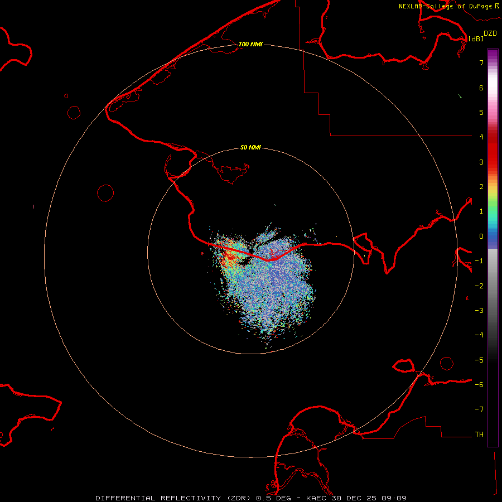Click the 0 value on the color scale
Viewport: 502px width, 502px height.
pos(481,236)
